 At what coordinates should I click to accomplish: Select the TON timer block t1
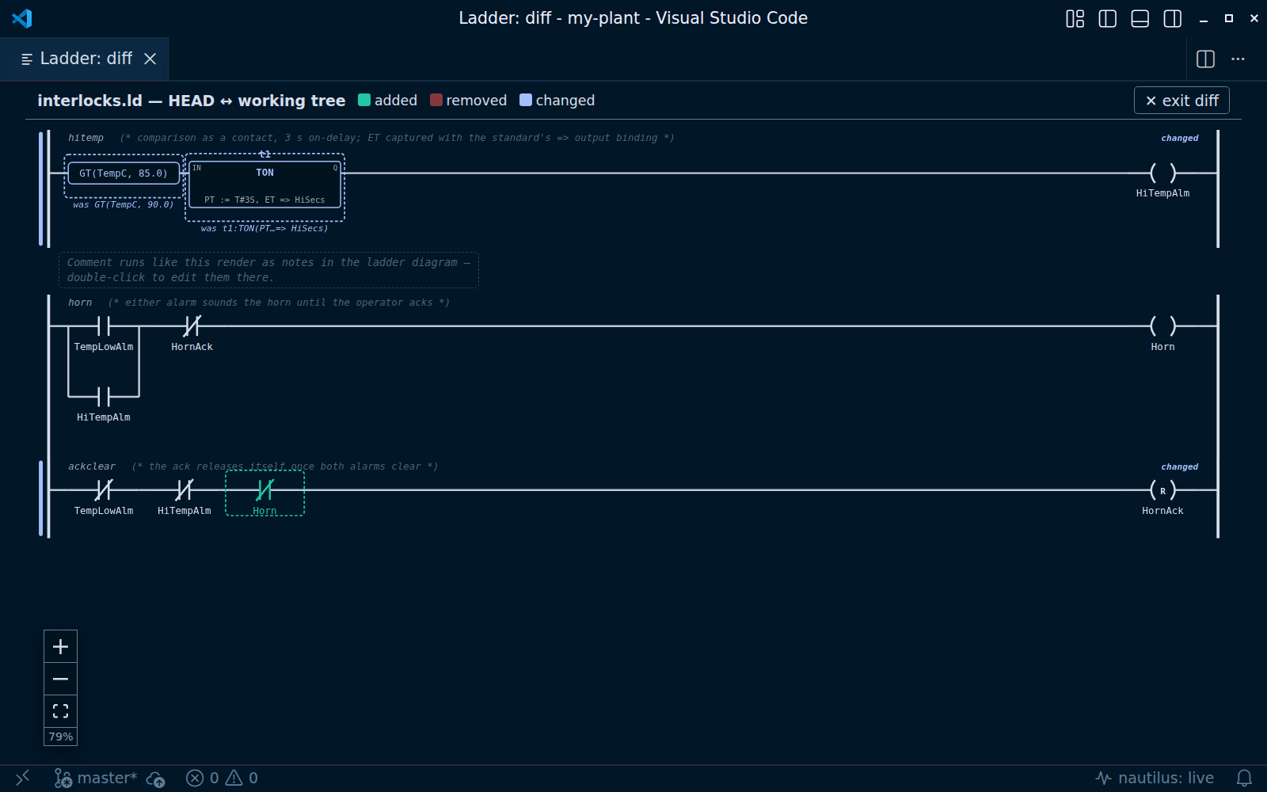[x=264, y=185]
